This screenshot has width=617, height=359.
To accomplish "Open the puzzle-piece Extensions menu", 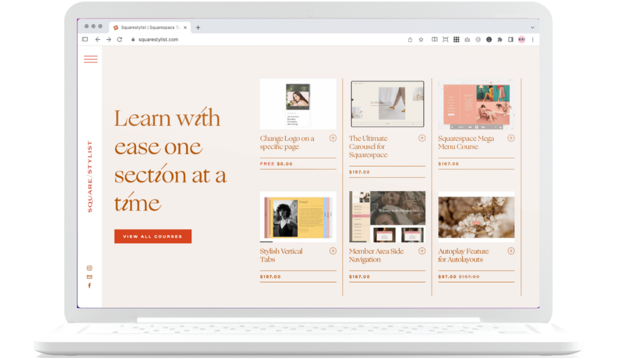I will (499, 40).
